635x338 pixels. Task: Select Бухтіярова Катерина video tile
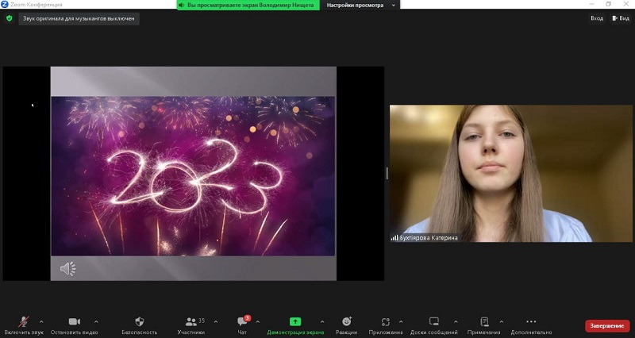click(510, 173)
